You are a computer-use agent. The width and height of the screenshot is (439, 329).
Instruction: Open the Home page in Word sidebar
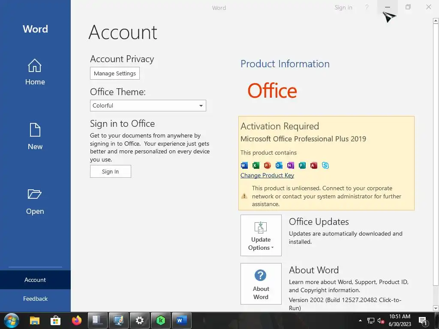click(35, 72)
